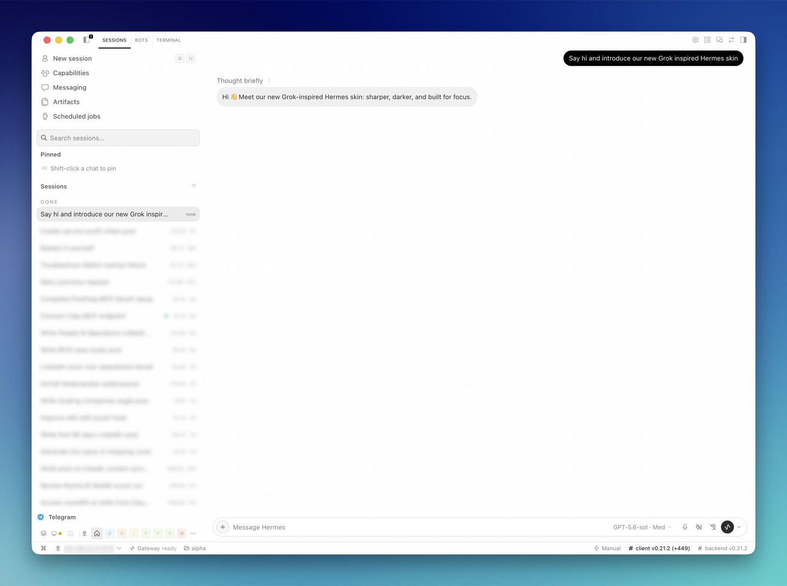Click the Gateway ready status

click(x=153, y=548)
